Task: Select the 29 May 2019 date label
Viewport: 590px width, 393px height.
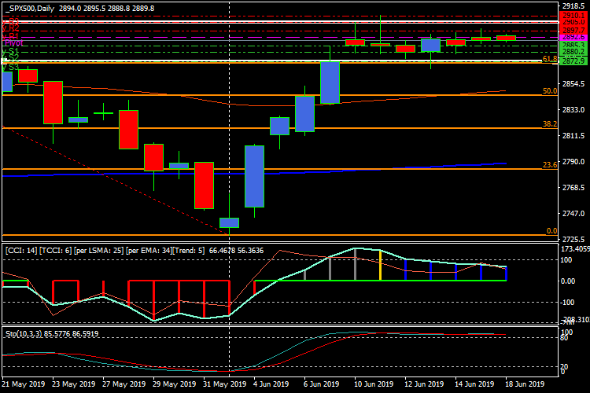Action: click(175, 384)
